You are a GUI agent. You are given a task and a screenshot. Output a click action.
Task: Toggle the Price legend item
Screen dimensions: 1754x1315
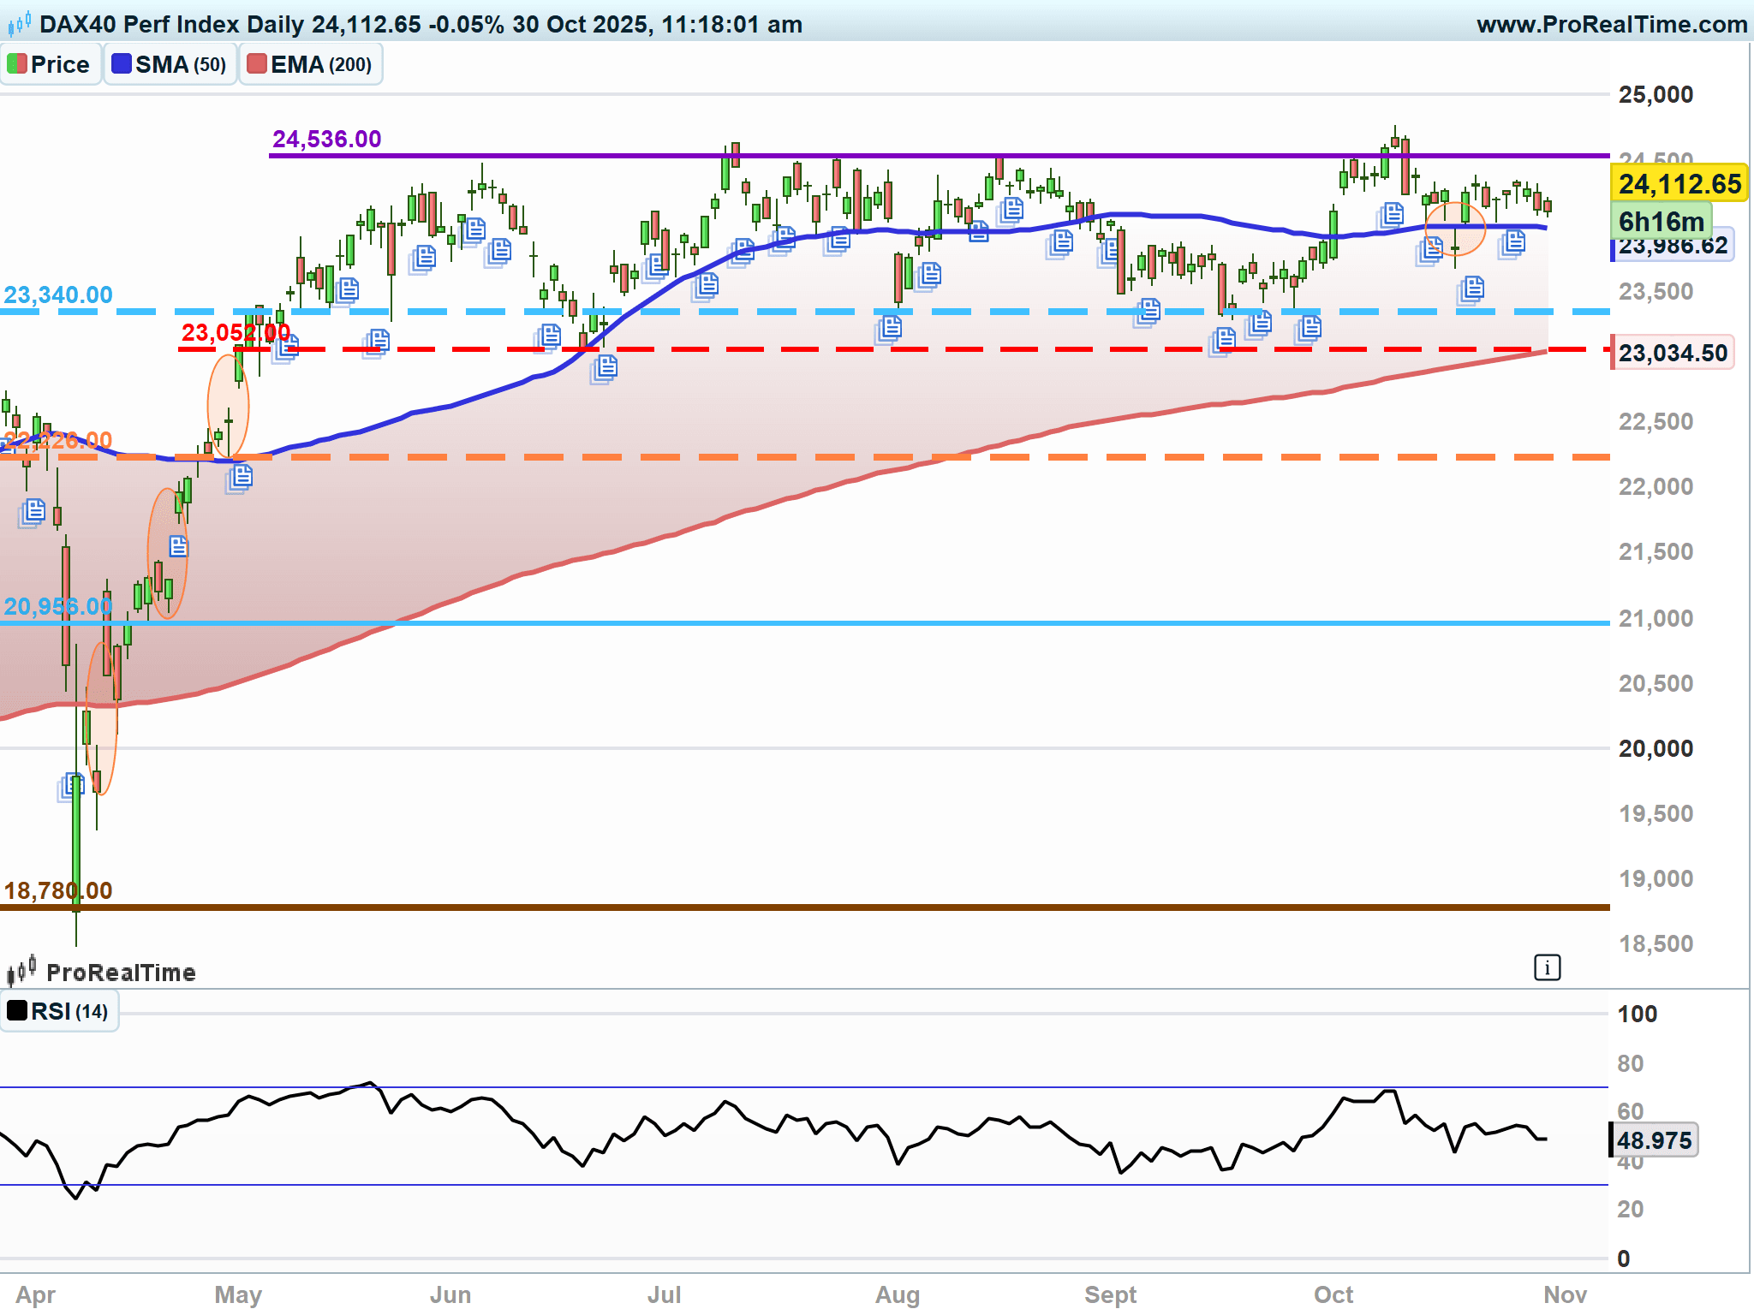click(x=51, y=64)
